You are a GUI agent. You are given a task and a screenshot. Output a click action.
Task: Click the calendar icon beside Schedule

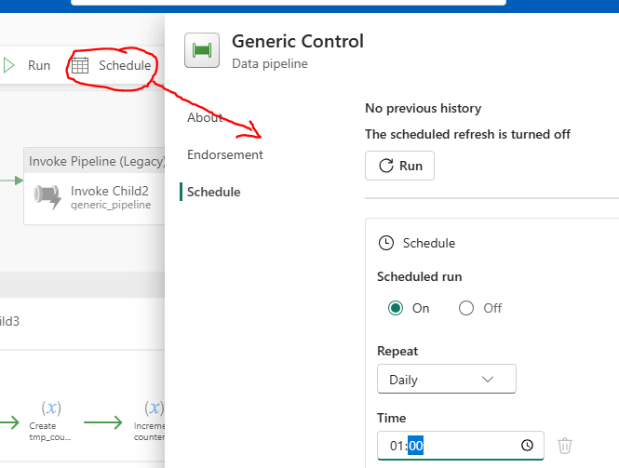80,65
